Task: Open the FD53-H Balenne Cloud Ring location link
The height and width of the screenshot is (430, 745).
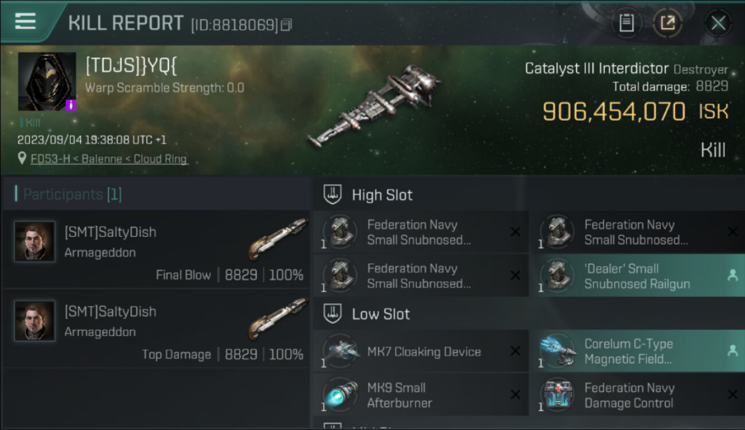Action: click(109, 159)
